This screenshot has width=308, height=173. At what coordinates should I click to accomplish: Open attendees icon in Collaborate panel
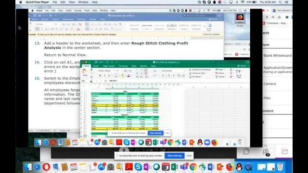[x=266, y=152]
